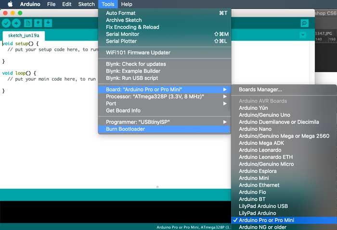Select Arduino Duemilanove or Diecimila

coord(284,122)
